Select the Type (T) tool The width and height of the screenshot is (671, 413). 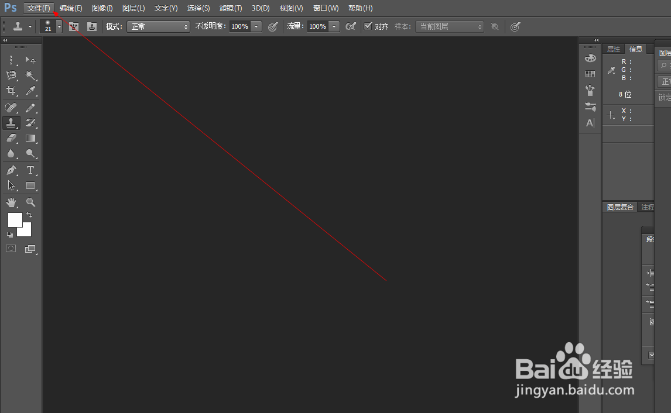coord(30,170)
